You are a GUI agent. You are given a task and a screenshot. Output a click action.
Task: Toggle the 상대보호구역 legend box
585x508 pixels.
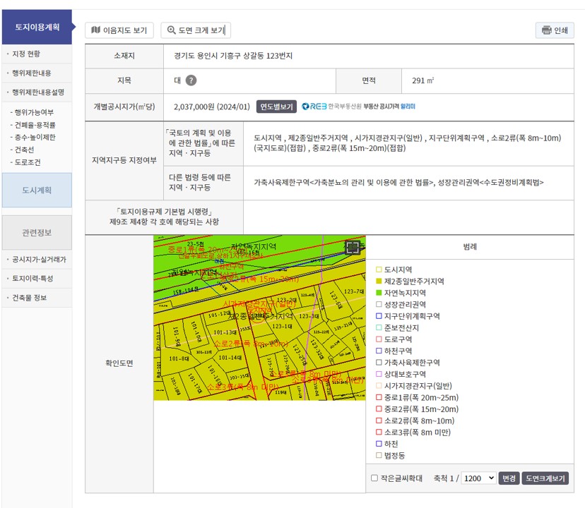pyautogui.click(x=379, y=374)
